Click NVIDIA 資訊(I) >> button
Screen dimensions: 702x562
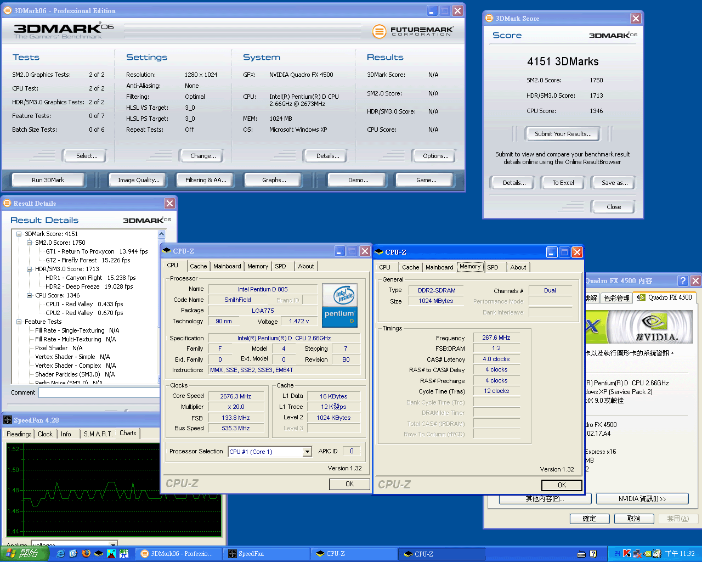642,499
